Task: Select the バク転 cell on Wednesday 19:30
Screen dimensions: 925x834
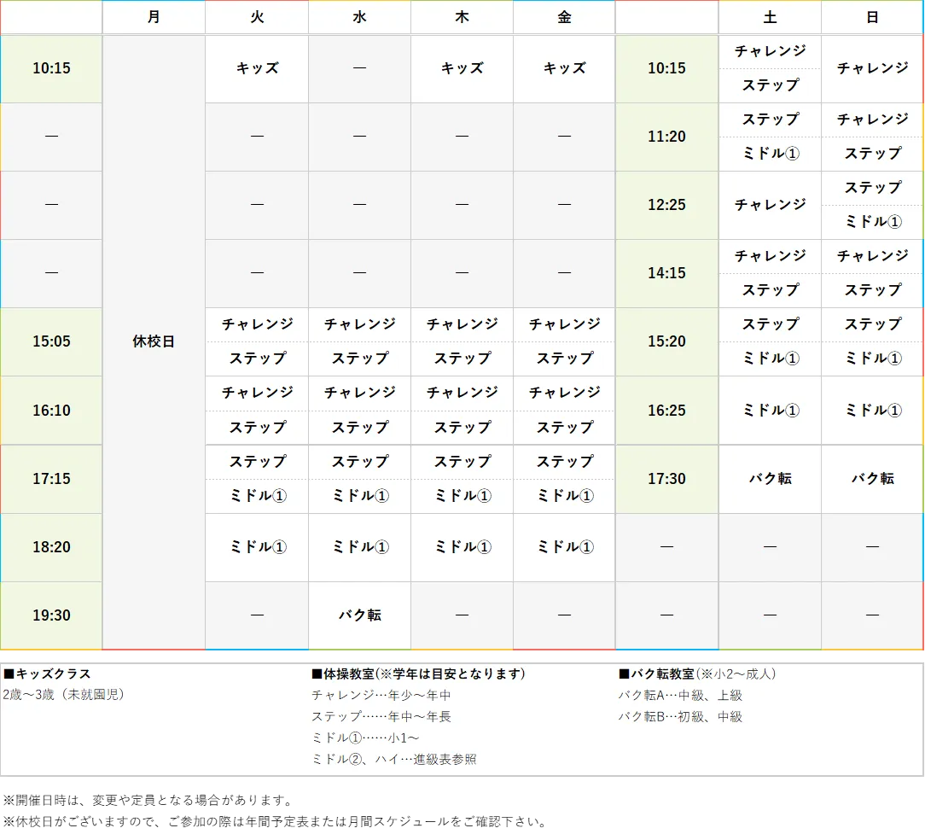Action: coord(359,615)
